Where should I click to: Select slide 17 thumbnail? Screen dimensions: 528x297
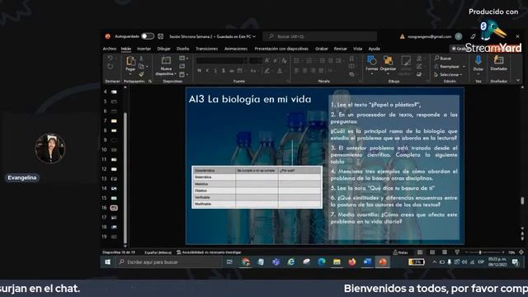point(114,218)
